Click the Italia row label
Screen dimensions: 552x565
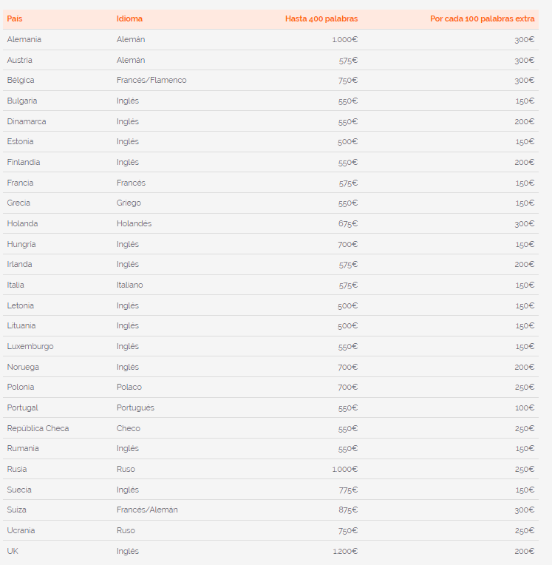click(x=16, y=285)
